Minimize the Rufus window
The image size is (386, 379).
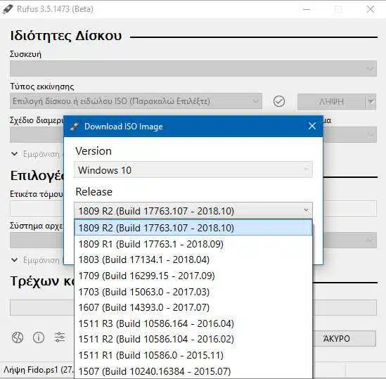pyautogui.click(x=307, y=9)
